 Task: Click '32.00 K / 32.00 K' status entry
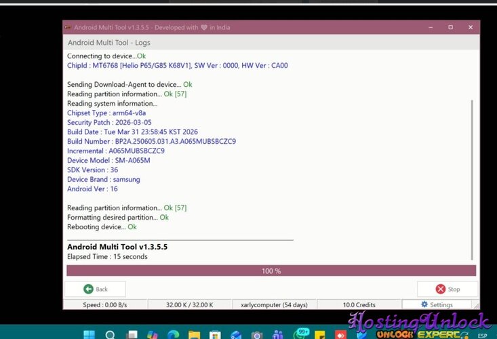tap(190, 305)
